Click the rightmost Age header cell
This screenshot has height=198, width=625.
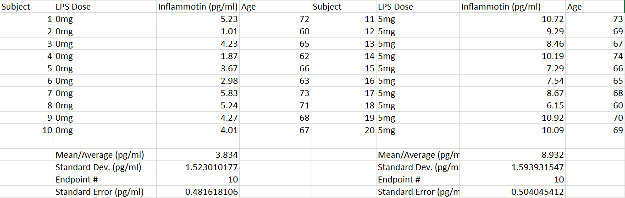pyautogui.click(x=595, y=6)
